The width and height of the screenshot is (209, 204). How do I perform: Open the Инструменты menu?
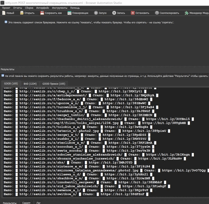60,8
